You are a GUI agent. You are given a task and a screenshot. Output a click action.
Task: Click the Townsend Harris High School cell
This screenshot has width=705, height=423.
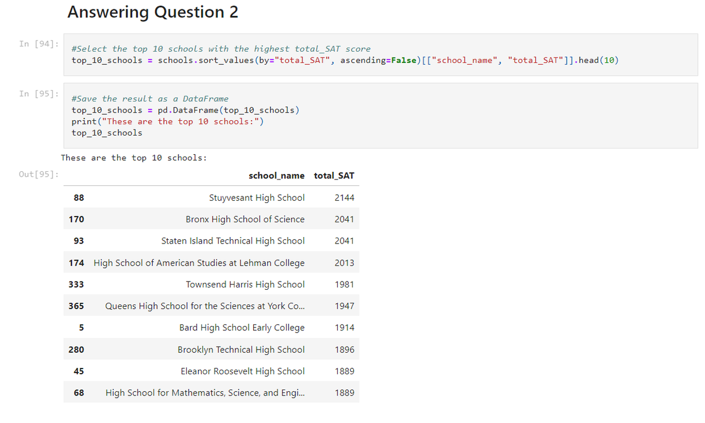[x=245, y=285]
